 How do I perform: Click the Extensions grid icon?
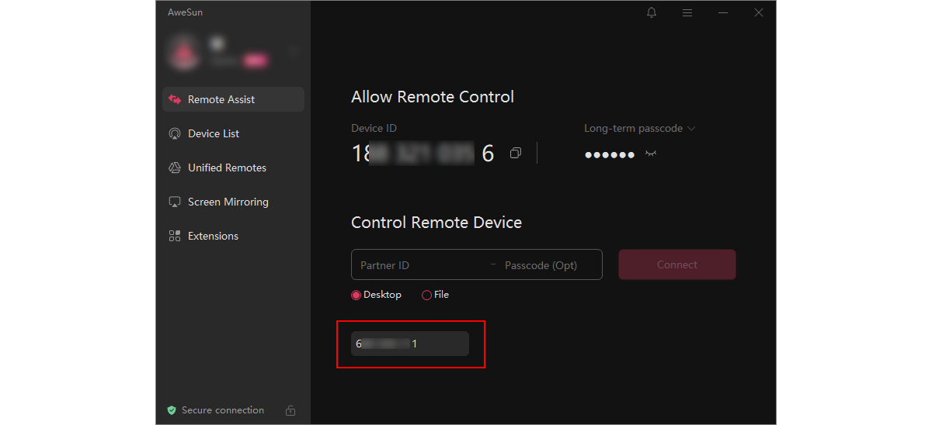(175, 236)
